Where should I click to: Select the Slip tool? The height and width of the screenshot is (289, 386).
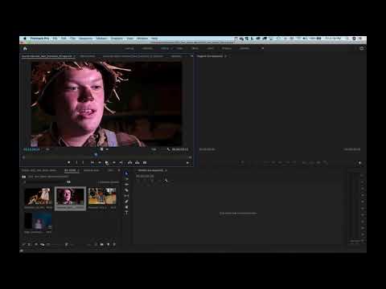126,196
